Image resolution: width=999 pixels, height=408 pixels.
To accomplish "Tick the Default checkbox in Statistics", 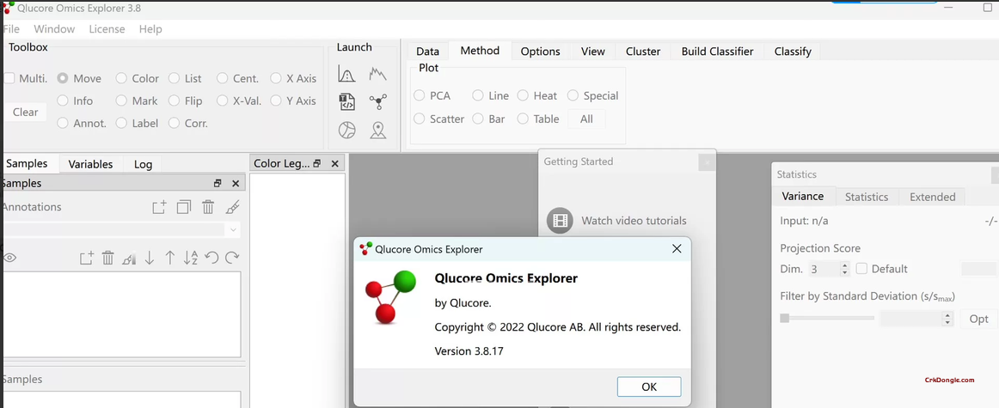I will click(861, 269).
